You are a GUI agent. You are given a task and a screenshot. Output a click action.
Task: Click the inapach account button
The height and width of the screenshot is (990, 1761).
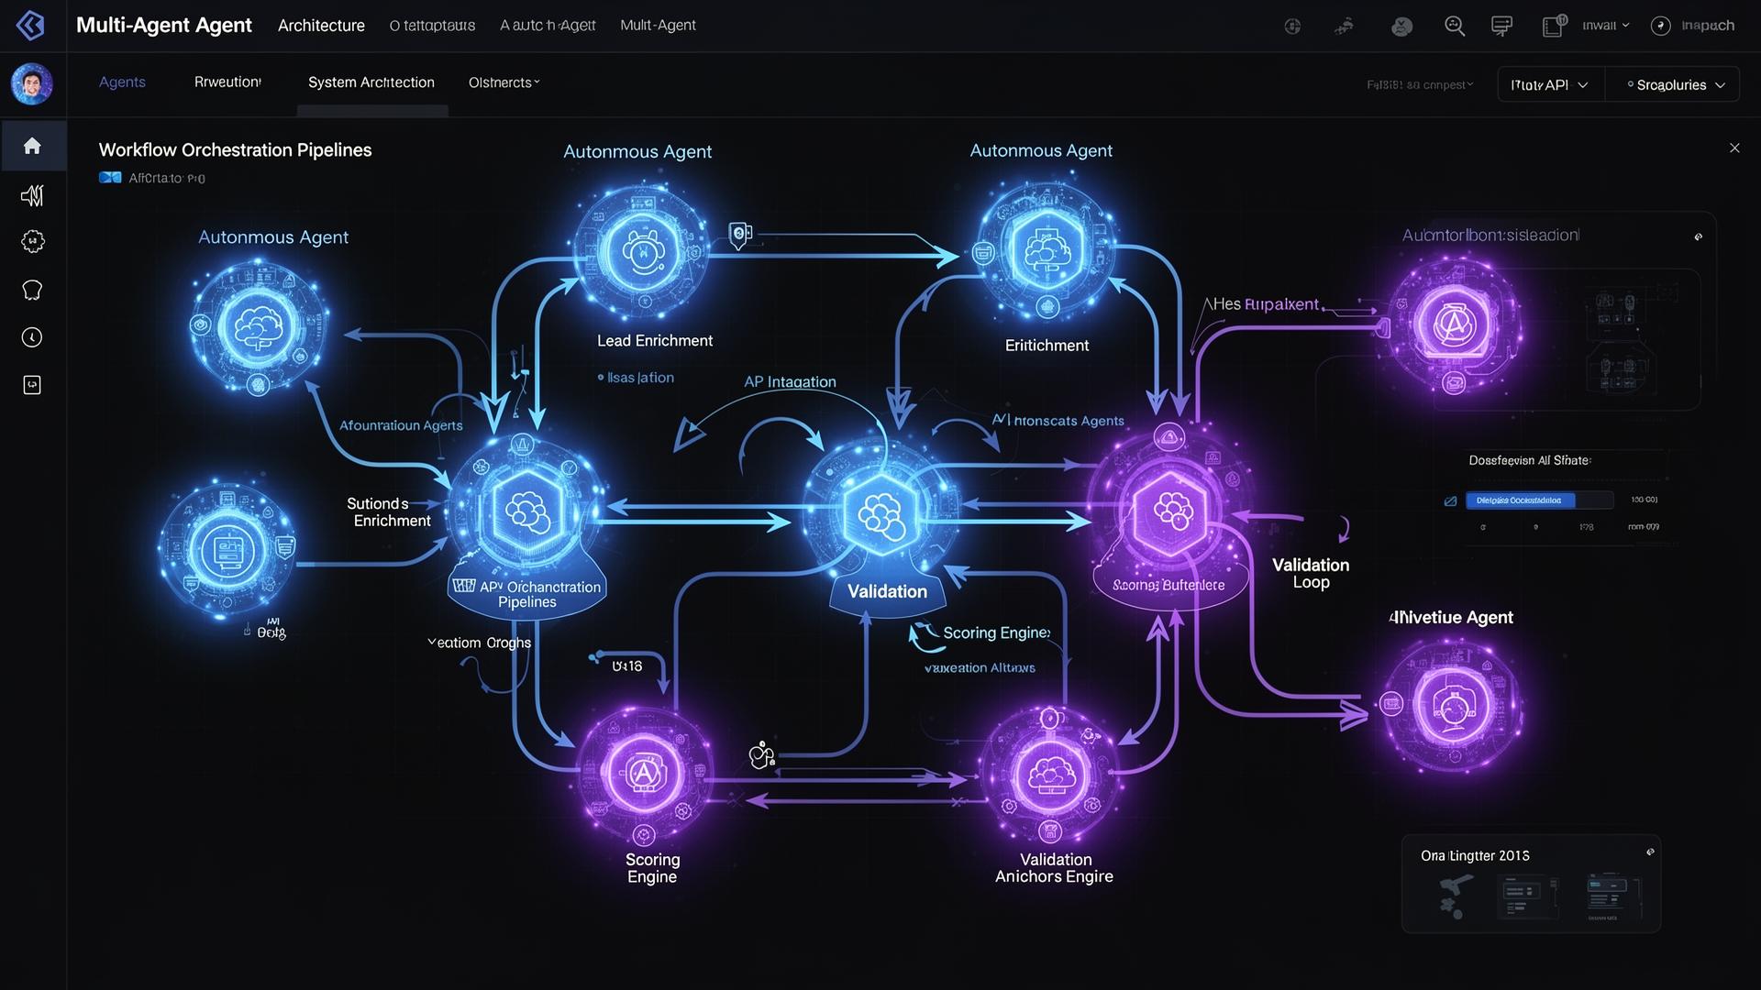[x=1692, y=26]
